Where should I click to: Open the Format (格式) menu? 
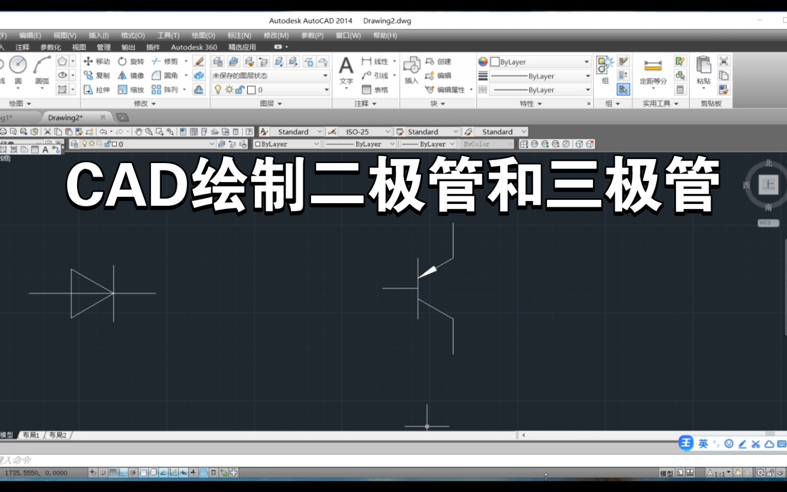(x=133, y=36)
